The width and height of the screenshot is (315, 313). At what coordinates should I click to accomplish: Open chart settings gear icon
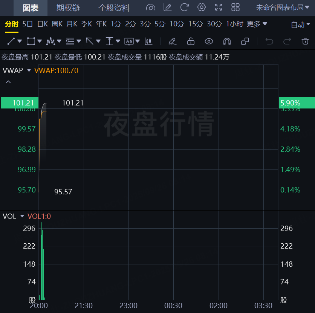[202, 8]
